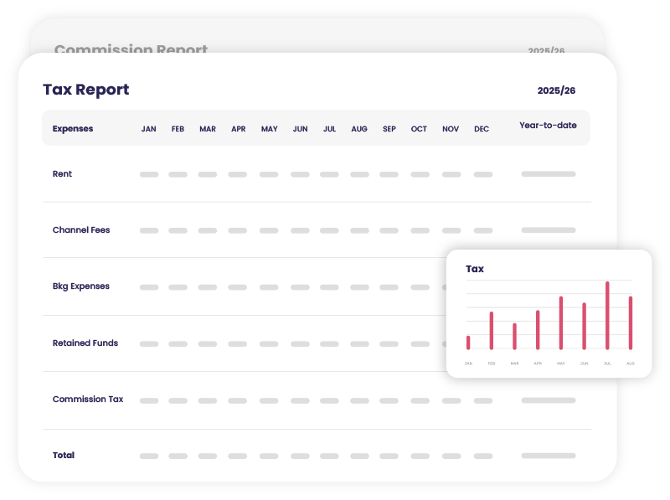Click the MAY bar in Tax chart
This screenshot has width=670, height=500.
[561, 323]
